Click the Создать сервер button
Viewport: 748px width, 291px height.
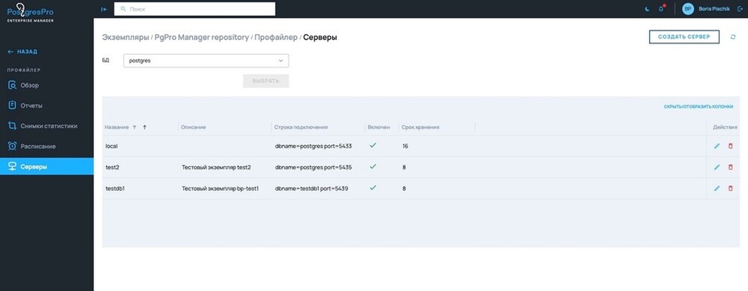pos(684,37)
